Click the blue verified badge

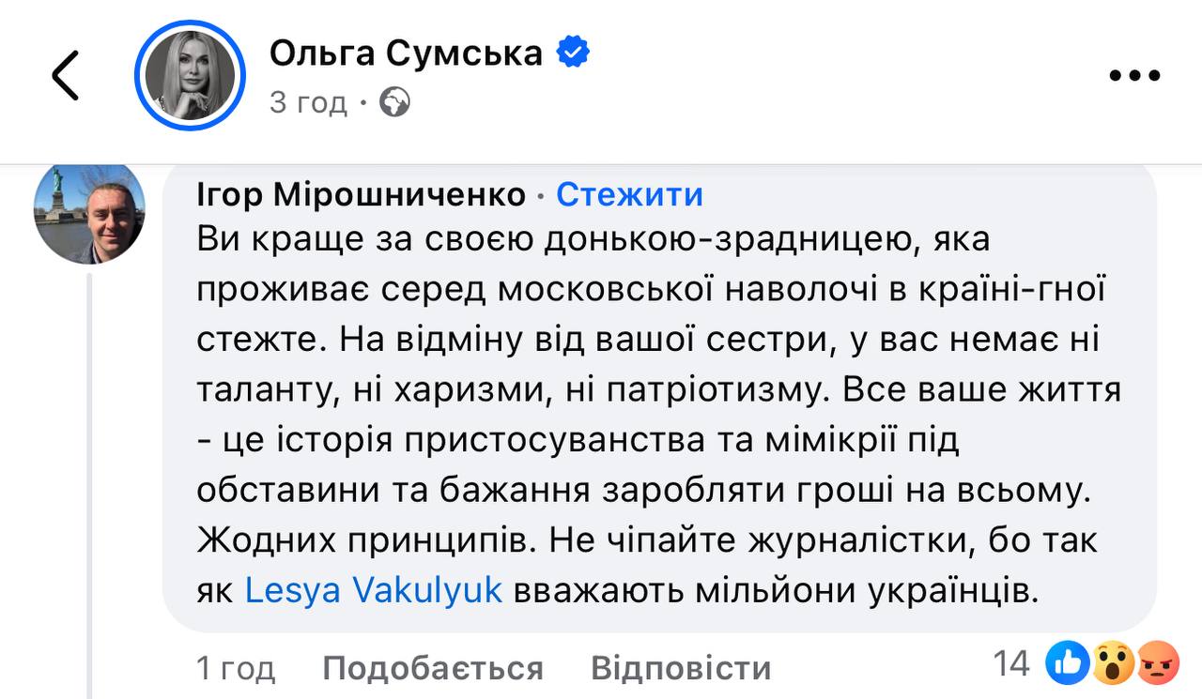click(x=573, y=53)
